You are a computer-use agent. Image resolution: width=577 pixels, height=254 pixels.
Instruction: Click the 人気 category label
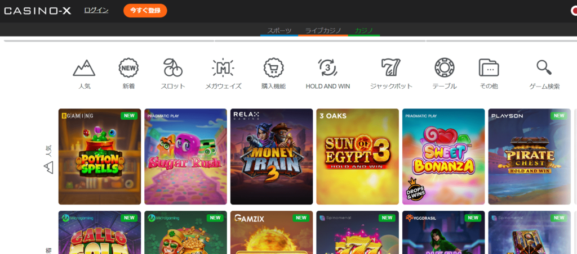click(85, 87)
